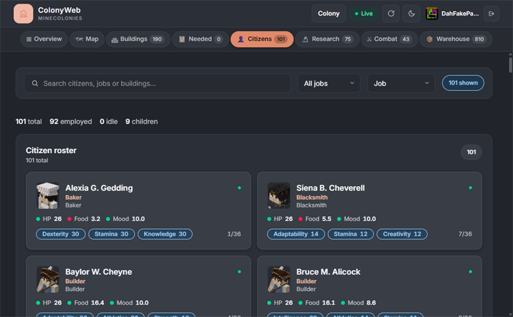Viewport: 513px width, 317px height.
Task: Click the name Siena B. Cheverell
Action: point(331,188)
